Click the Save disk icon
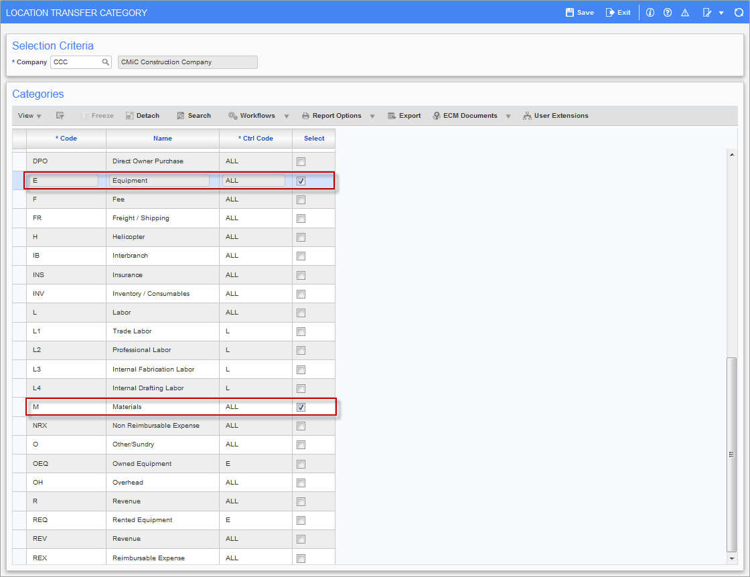Image resolution: width=750 pixels, height=577 pixels. [x=570, y=13]
